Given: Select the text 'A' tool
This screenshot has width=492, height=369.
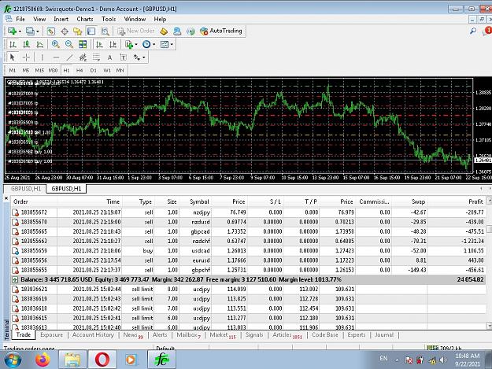Looking at the screenshot, I should click(x=109, y=57).
